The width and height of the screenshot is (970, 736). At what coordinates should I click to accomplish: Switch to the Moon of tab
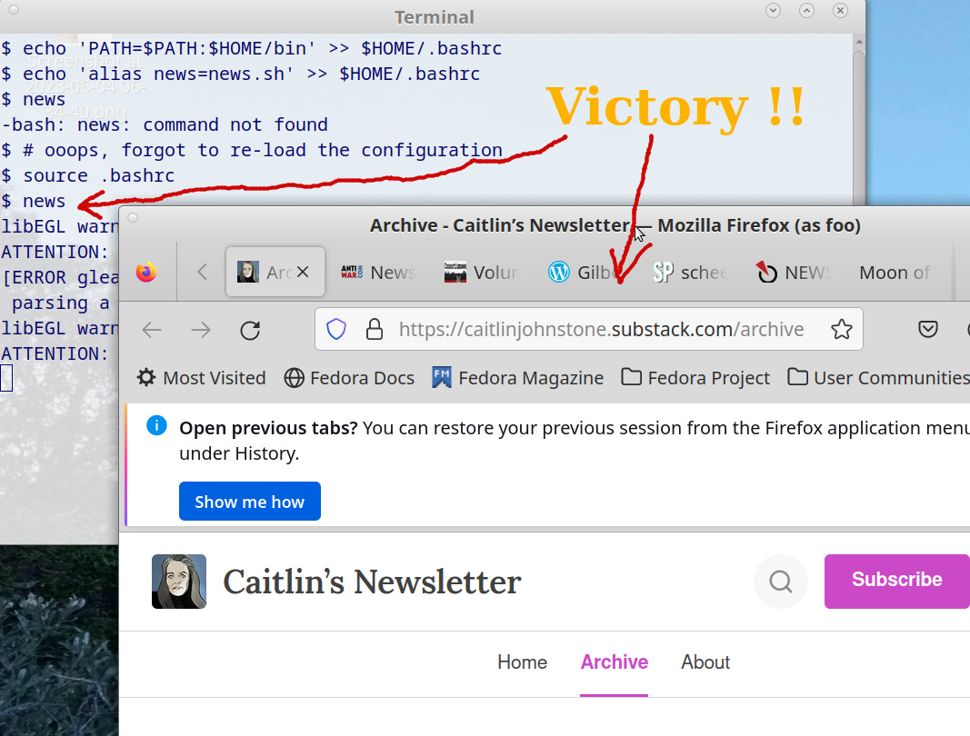895,272
